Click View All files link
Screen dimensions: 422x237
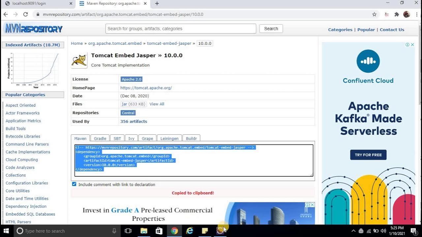(157, 104)
